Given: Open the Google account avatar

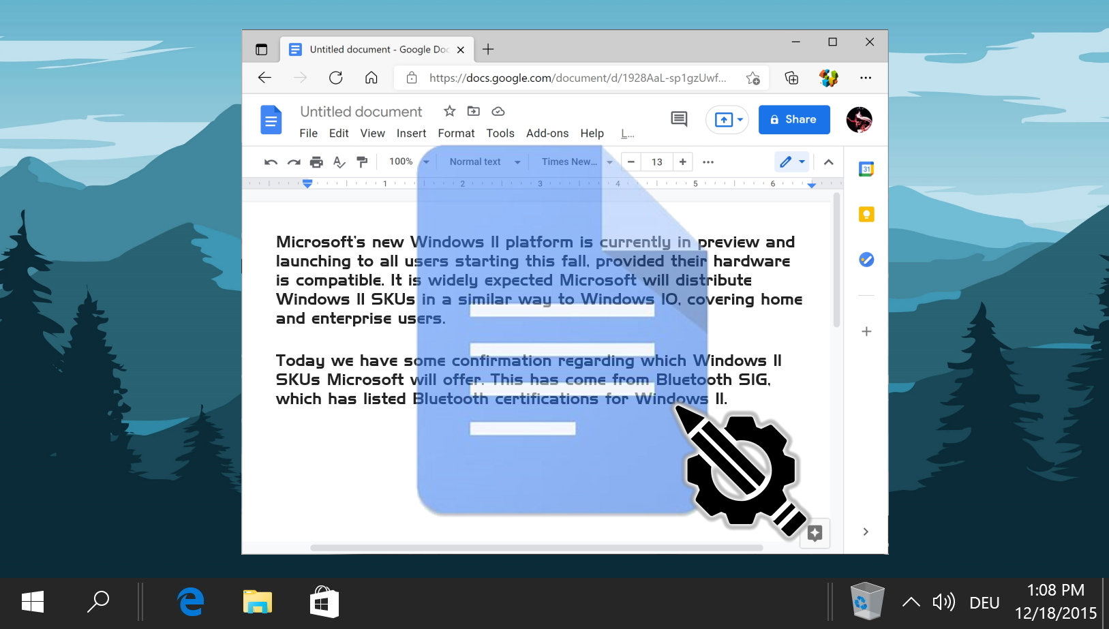Looking at the screenshot, I should click(860, 120).
